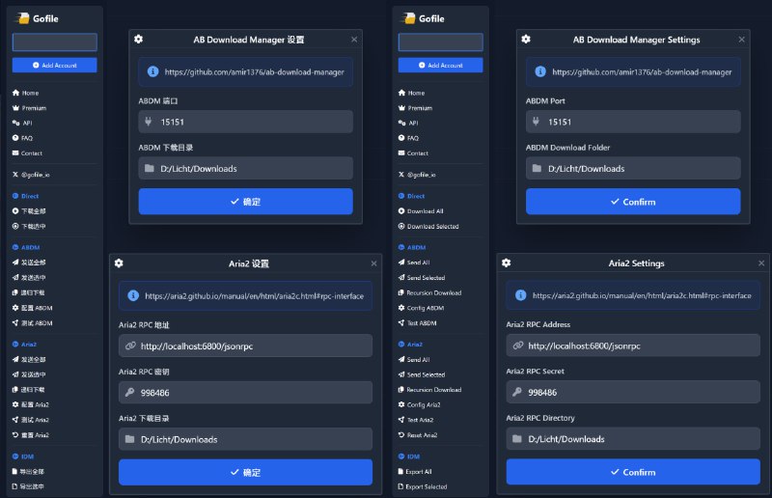The image size is (772, 498).
Task: Click 测试 ABDM in the Chinese sidebar
Action: pos(33,323)
